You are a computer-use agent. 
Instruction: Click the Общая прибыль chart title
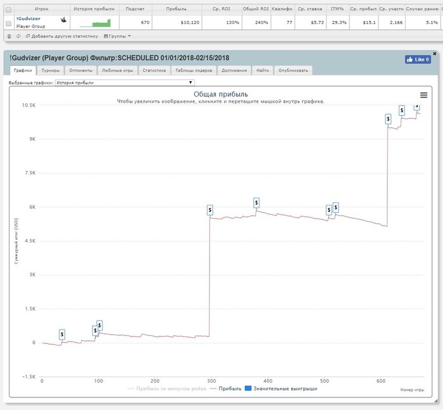coord(221,94)
